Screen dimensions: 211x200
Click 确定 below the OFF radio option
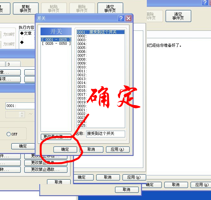click(23, 146)
